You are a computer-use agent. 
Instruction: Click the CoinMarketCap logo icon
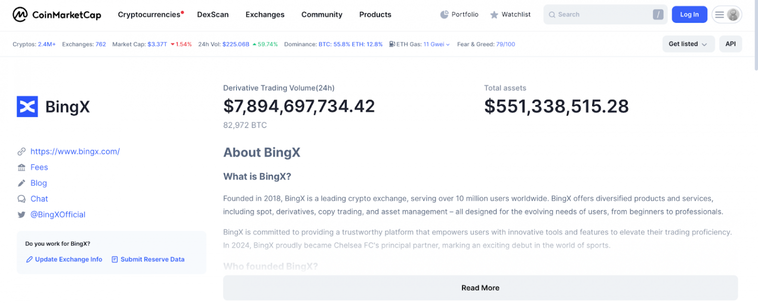click(20, 15)
